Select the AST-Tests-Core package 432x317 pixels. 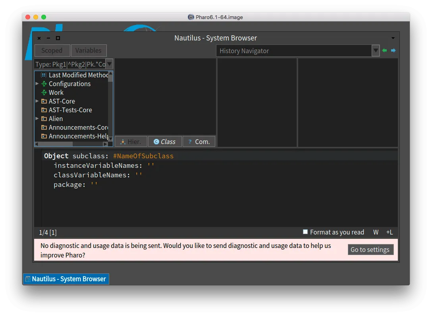[x=71, y=110]
